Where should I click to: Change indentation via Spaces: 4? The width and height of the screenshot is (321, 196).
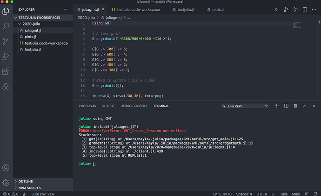click(x=244, y=194)
